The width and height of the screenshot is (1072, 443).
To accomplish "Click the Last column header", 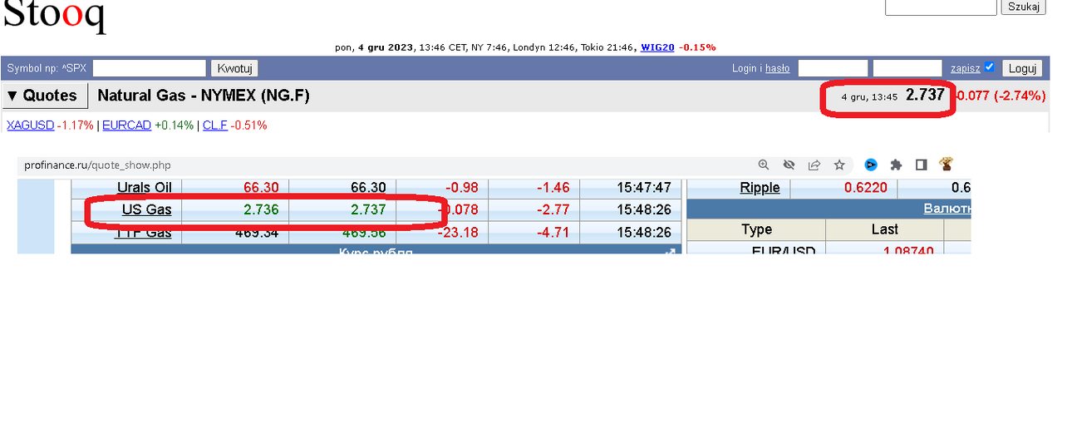I will [884, 229].
